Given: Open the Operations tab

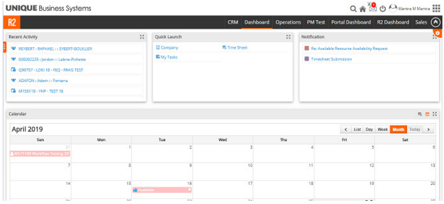Looking at the screenshot, I should (x=288, y=22).
